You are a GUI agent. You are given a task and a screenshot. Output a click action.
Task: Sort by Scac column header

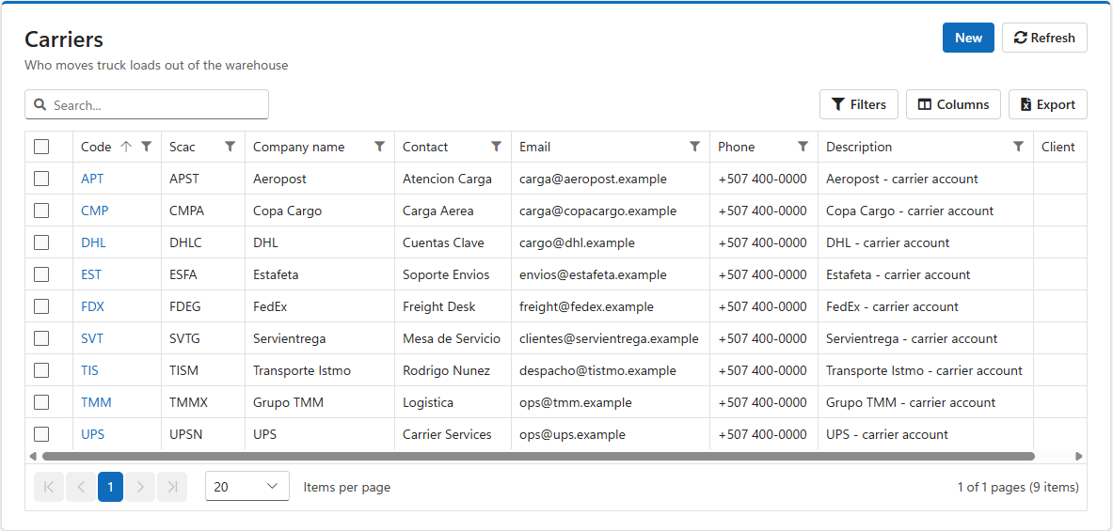pyautogui.click(x=182, y=147)
